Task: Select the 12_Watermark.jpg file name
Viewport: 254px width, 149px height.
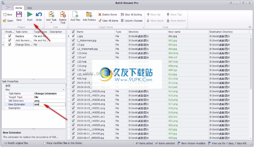Action: [87, 49]
